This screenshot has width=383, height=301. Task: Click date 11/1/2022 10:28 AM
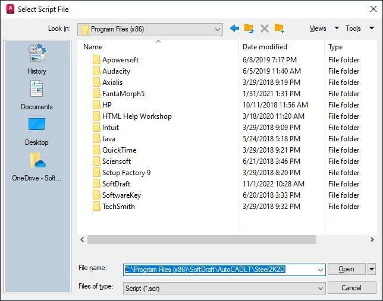pyautogui.click(x=274, y=183)
